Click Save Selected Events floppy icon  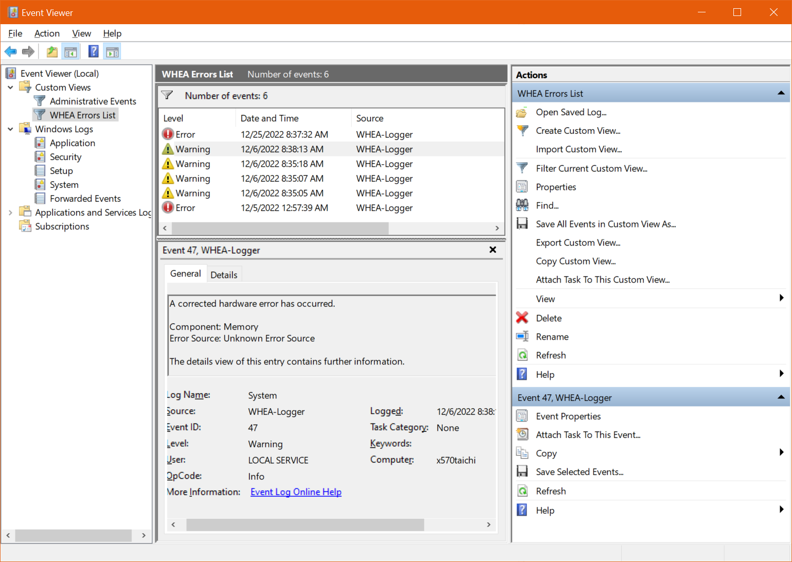click(522, 472)
